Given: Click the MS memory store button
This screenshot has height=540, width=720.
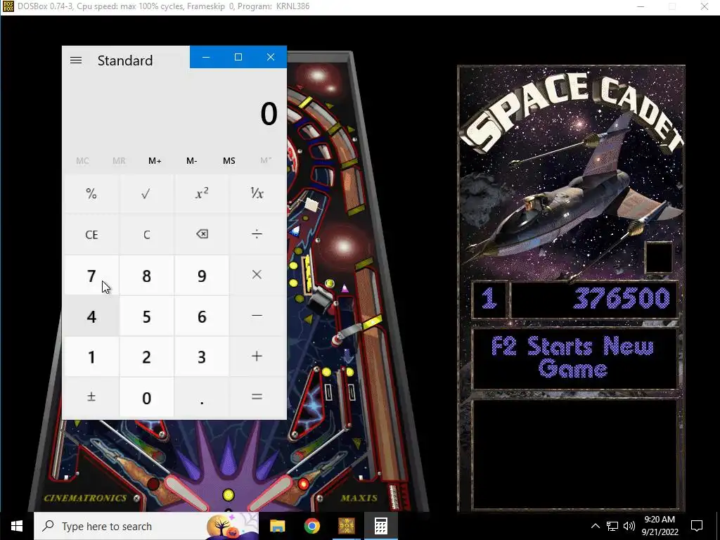Looking at the screenshot, I should point(229,161).
